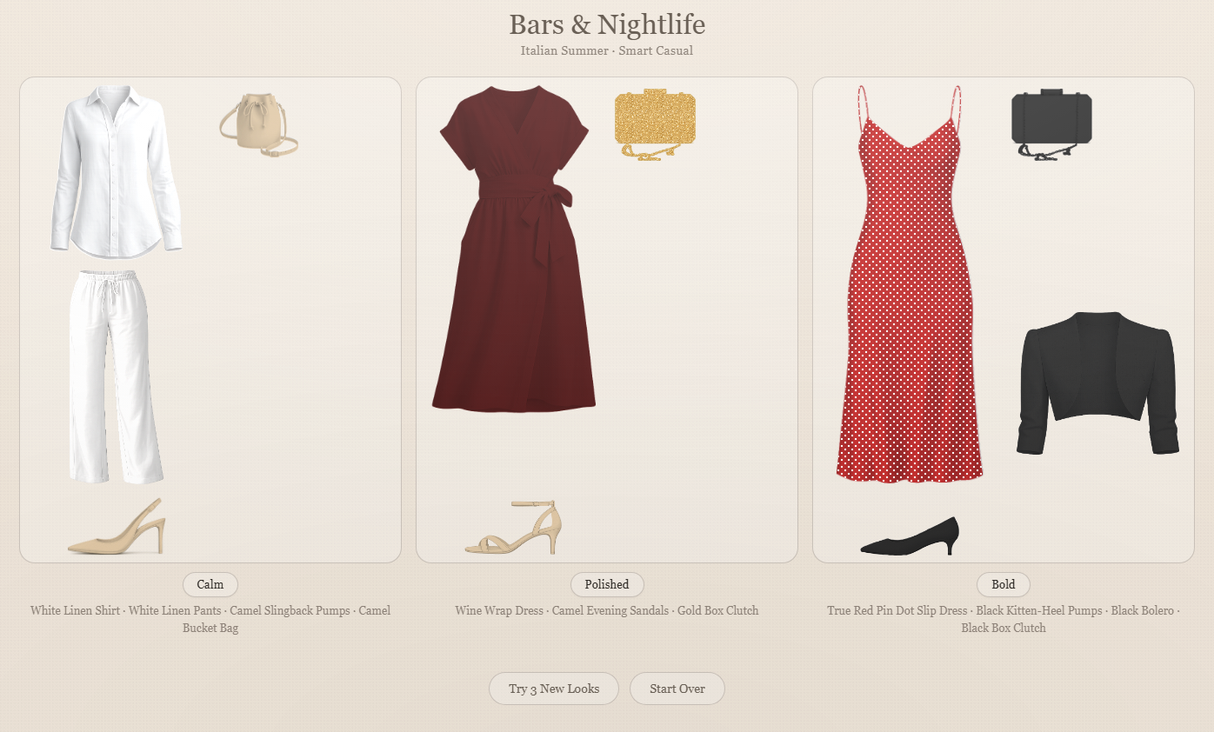This screenshot has height=732, width=1214.
Task: Click the white linen shirt image
Action: 116,171
